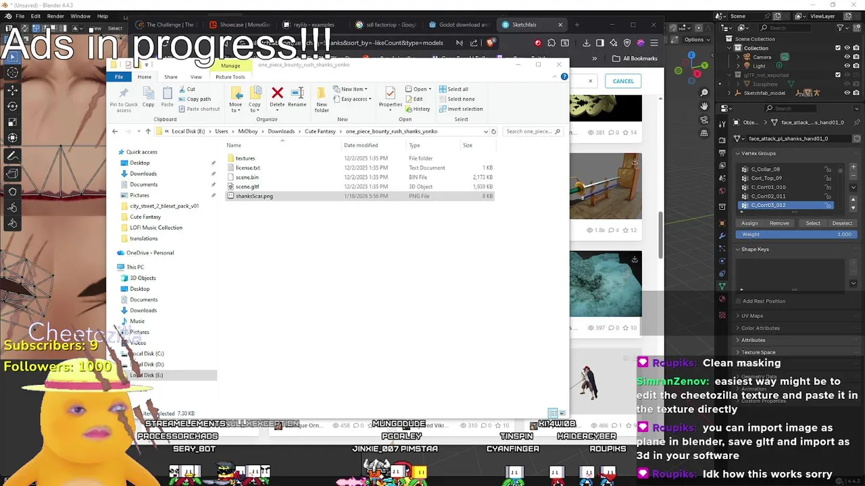This screenshot has width=865, height=486.
Task: Select Blender Move tool in left toolbar
Action: pyautogui.click(x=13, y=90)
